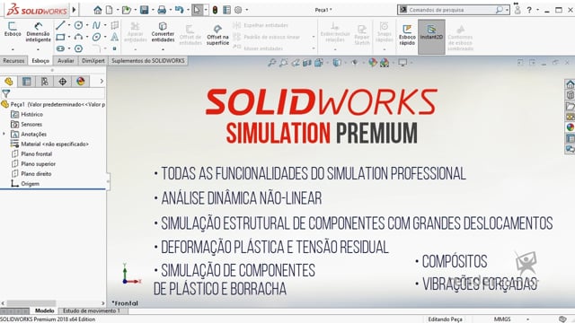Image resolution: width=575 pixels, height=323 pixels.
Task: Choose the corner Rectangle tool
Action: point(60,37)
